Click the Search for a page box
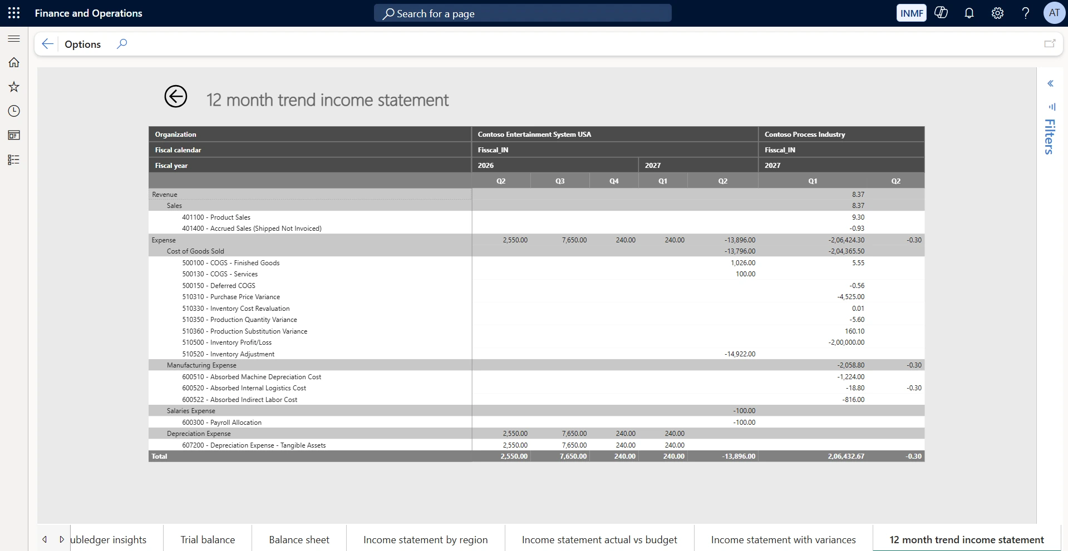The height and width of the screenshot is (551, 1068). click(x=523, y=13)
